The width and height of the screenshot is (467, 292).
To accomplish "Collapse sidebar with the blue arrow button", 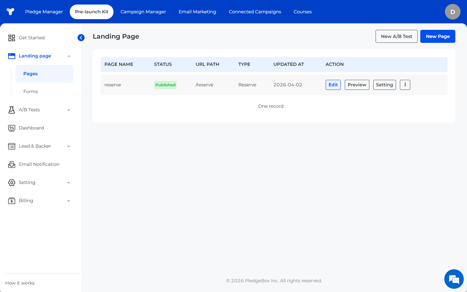I will [81, 38].
